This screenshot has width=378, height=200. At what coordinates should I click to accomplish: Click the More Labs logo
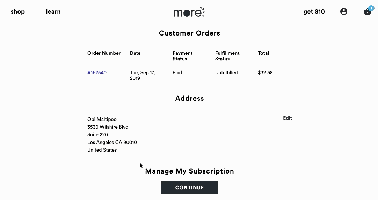click(189, 12)
